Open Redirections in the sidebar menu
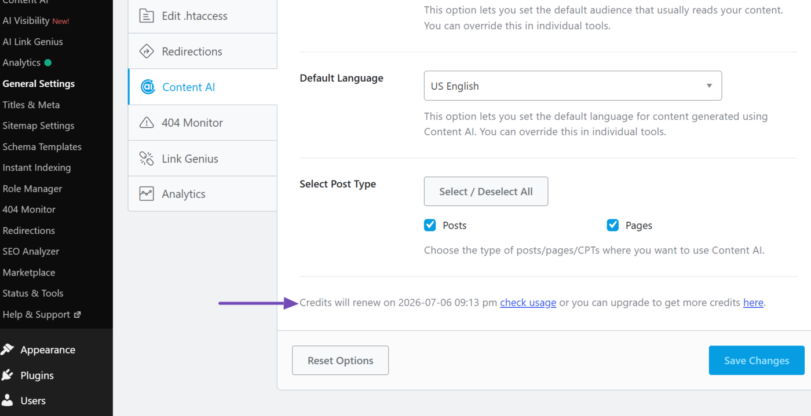Viewport: 811px width, 416px height. (28, 230)
